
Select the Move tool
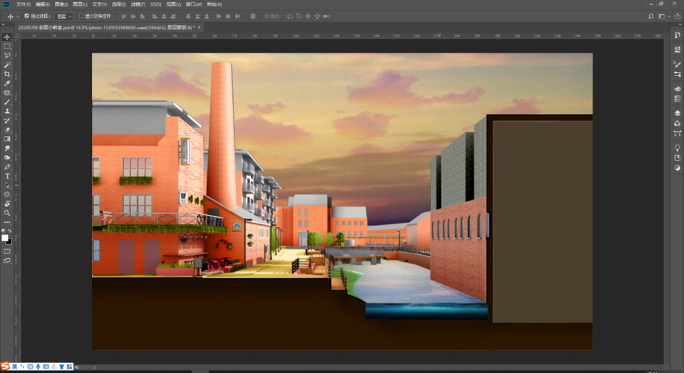[x=7, y=37]
